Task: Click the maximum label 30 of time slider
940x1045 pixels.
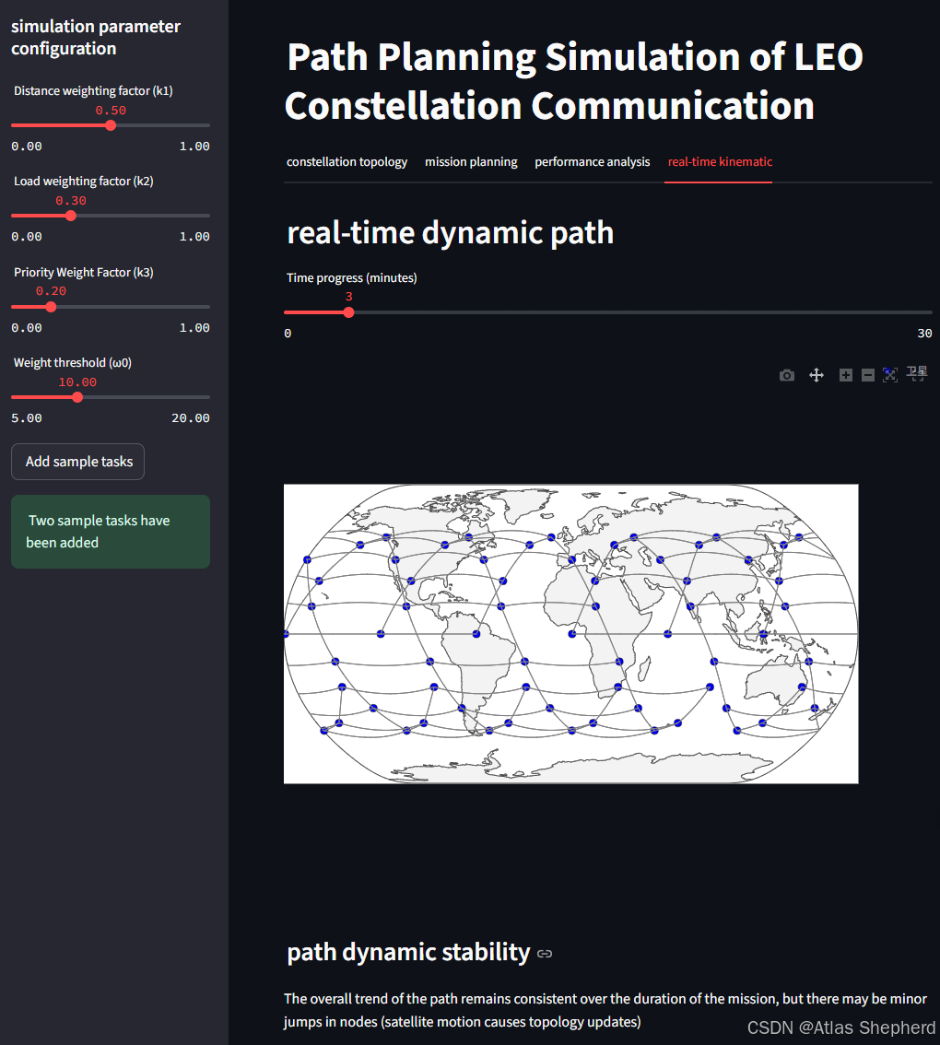Action: click(924, 334)
